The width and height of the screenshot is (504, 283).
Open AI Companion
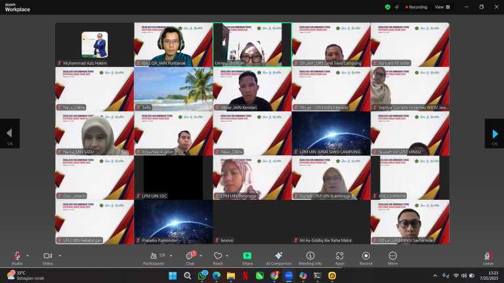pos(278,256)
